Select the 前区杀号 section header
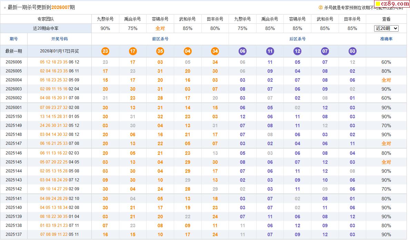 [x=160, y=39]
